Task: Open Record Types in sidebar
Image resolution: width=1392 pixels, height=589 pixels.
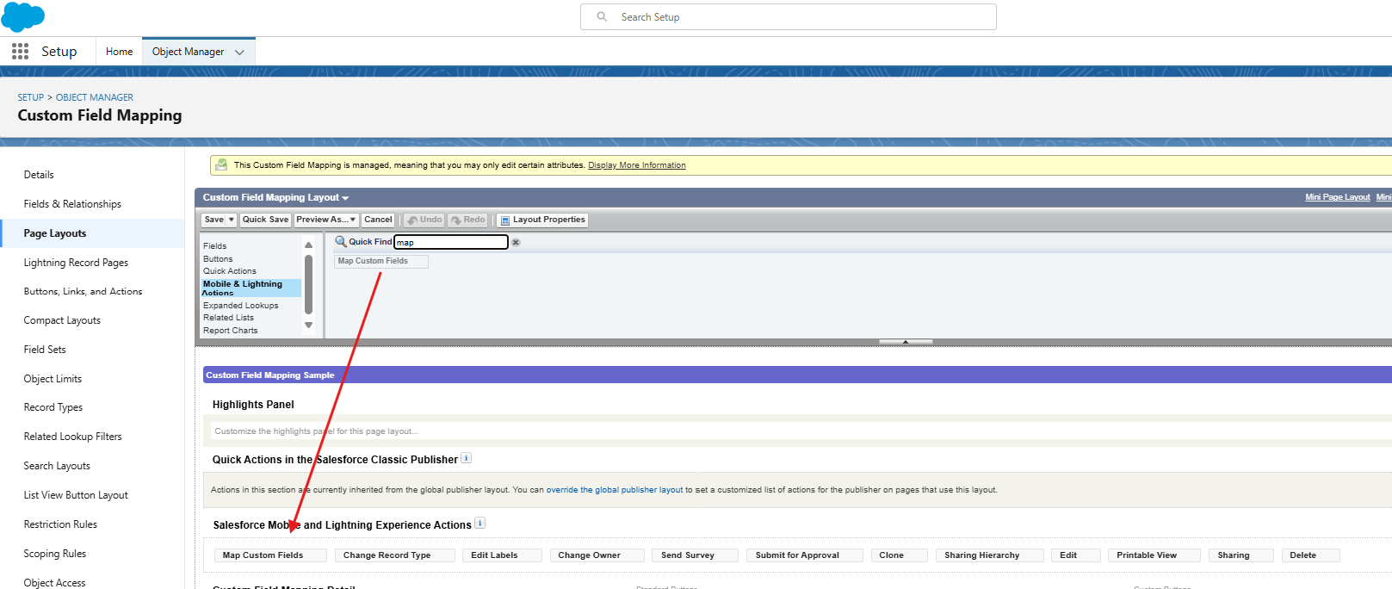Action: click(53, 407)
